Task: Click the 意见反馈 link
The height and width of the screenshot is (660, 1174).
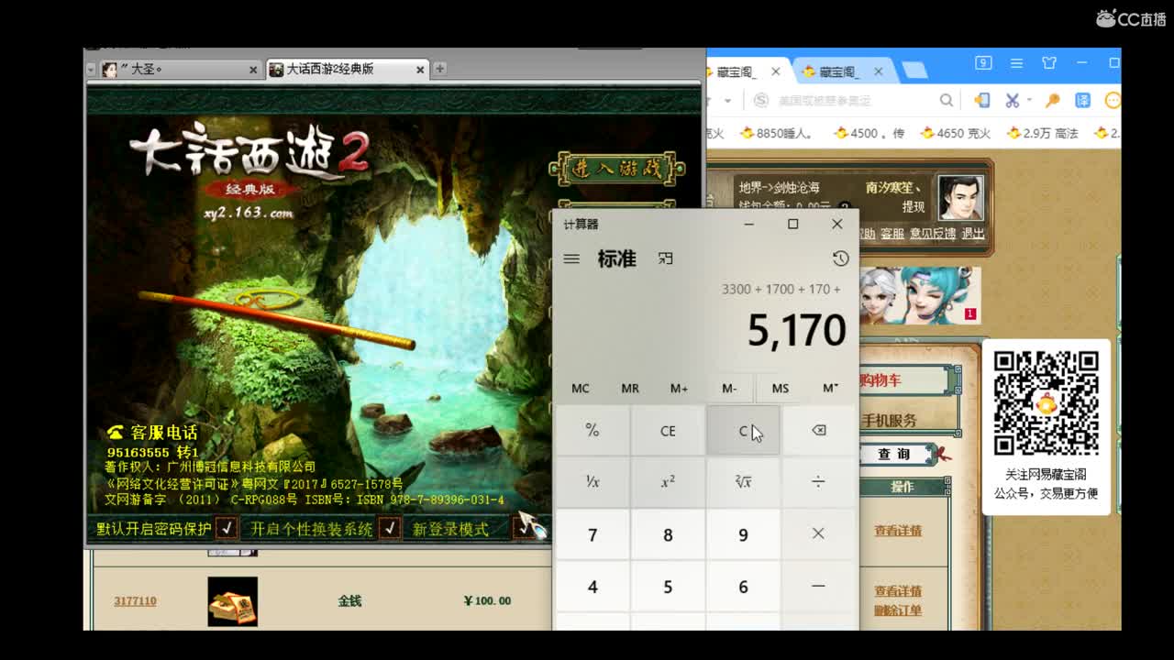Action: click(x=933, y=234)
